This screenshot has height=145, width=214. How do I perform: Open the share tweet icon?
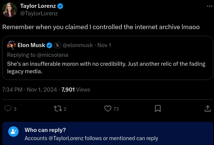click(x=208, y=109)
